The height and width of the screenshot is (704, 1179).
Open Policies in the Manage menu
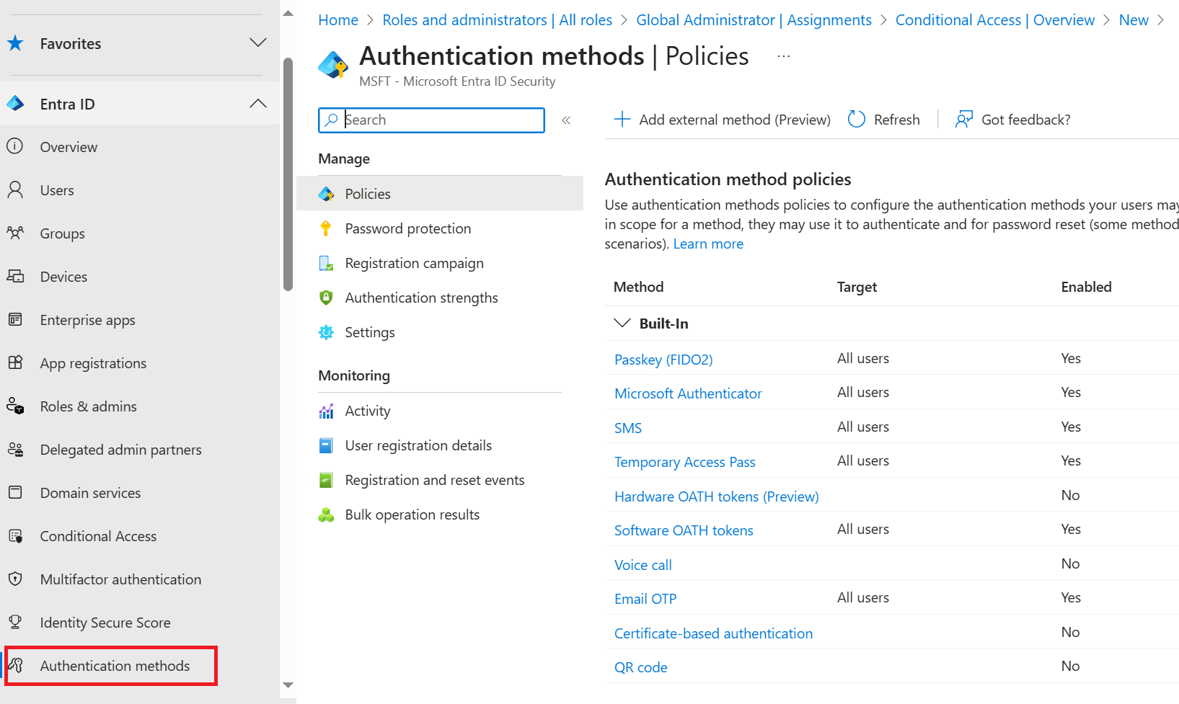click(x=440, y=194)
